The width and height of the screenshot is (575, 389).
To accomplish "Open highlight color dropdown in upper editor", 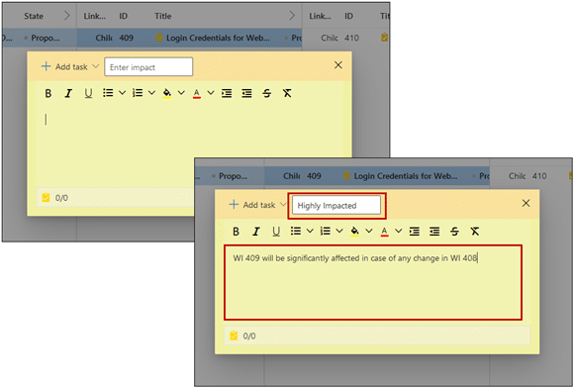I will 181,93.
